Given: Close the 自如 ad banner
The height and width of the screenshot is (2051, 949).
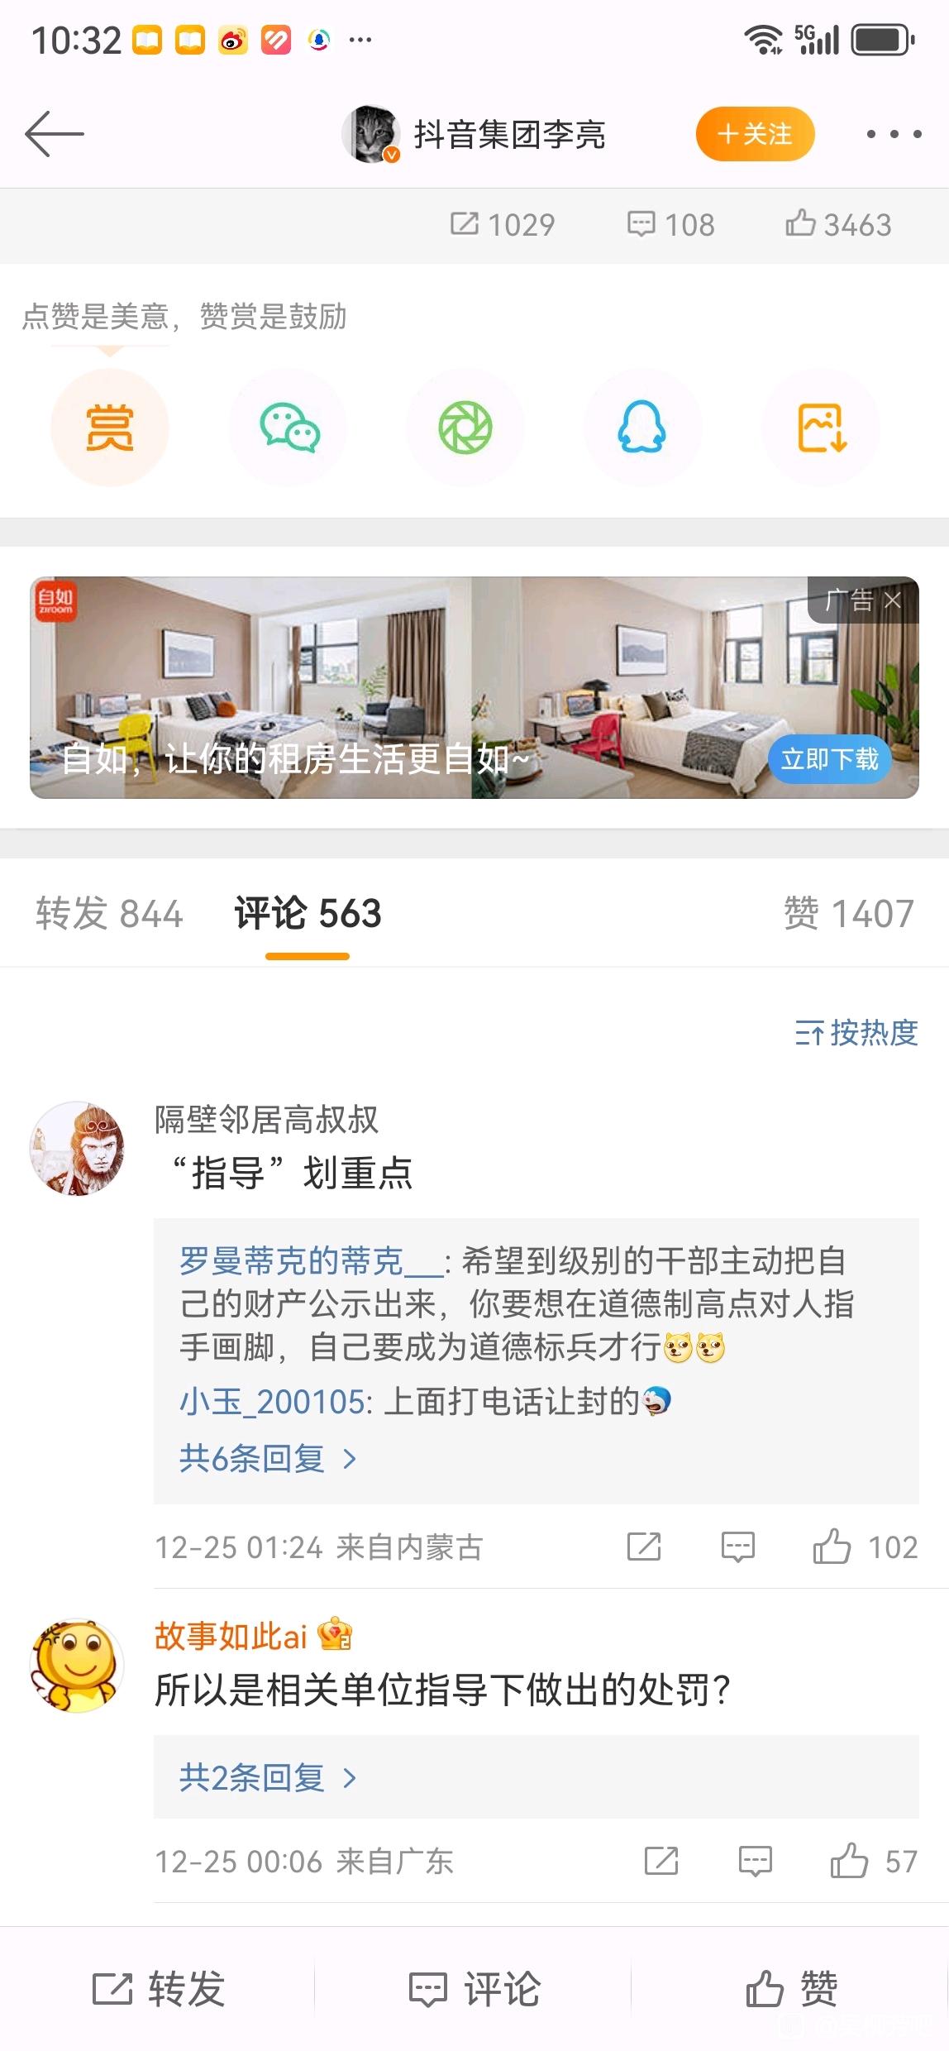Looking at the screenshot, I should click(893, 600).
